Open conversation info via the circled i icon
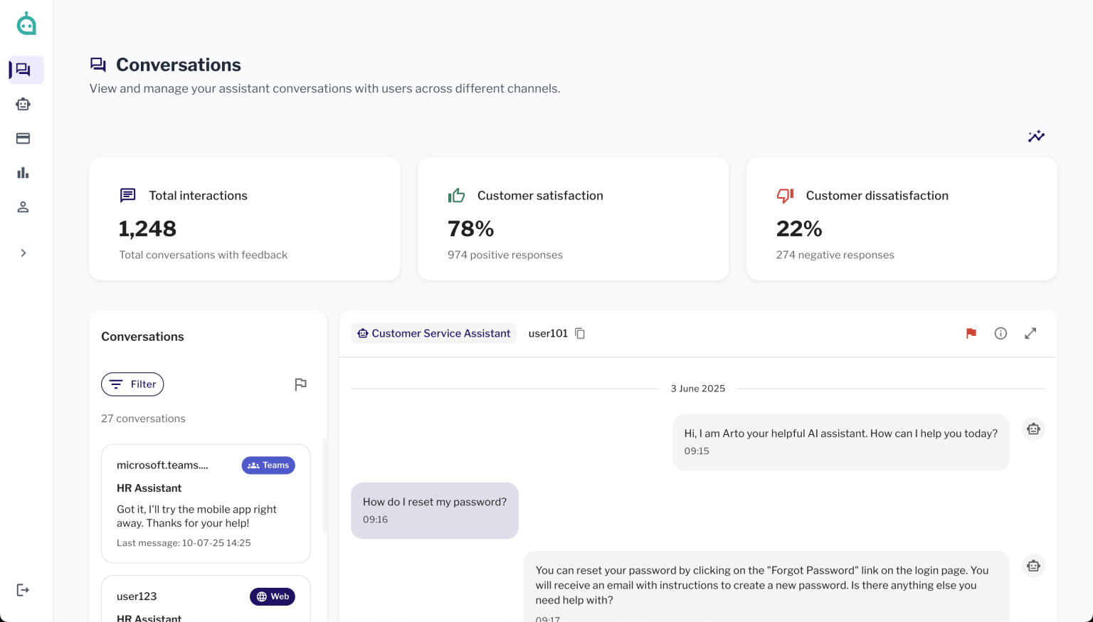 [x=1000, y=333]
